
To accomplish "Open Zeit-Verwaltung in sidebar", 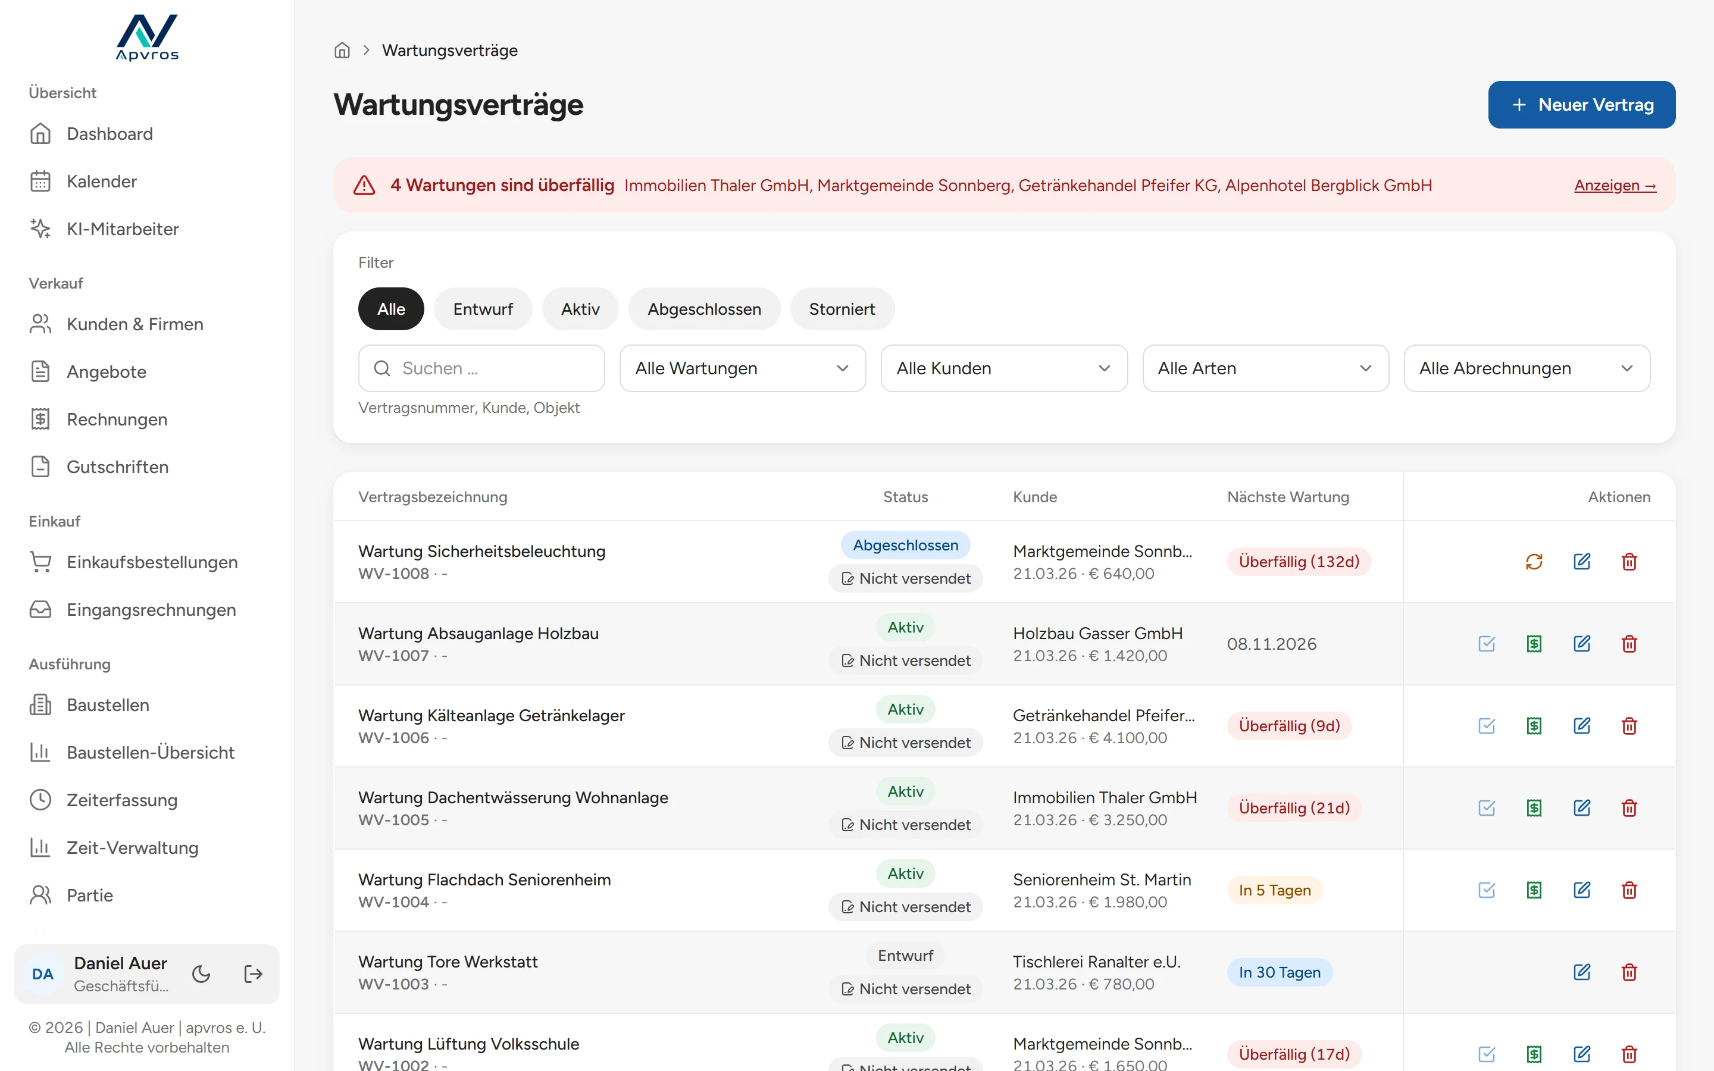I will click(148, 848).
